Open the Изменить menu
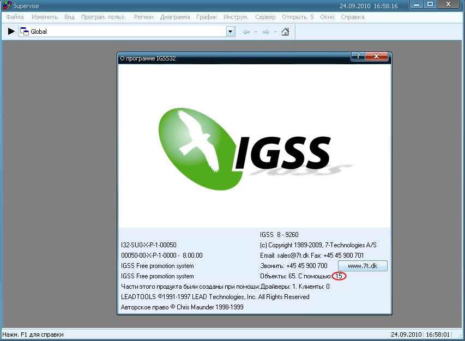This screenshot has height=341, width=465. click(x=45, y=17)
